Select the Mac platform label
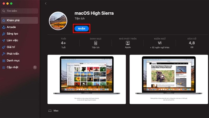Screen dimensions: 209x118 [56, 111]
